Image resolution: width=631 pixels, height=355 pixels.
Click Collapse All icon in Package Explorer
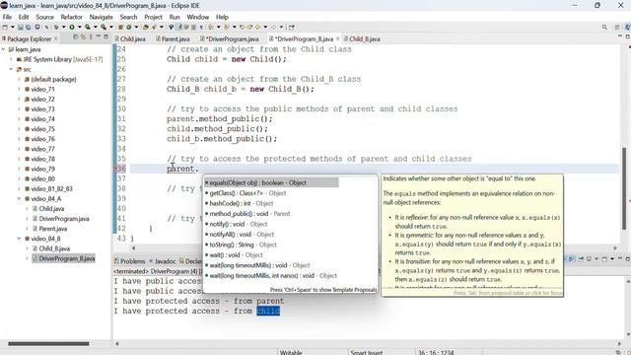75,37
